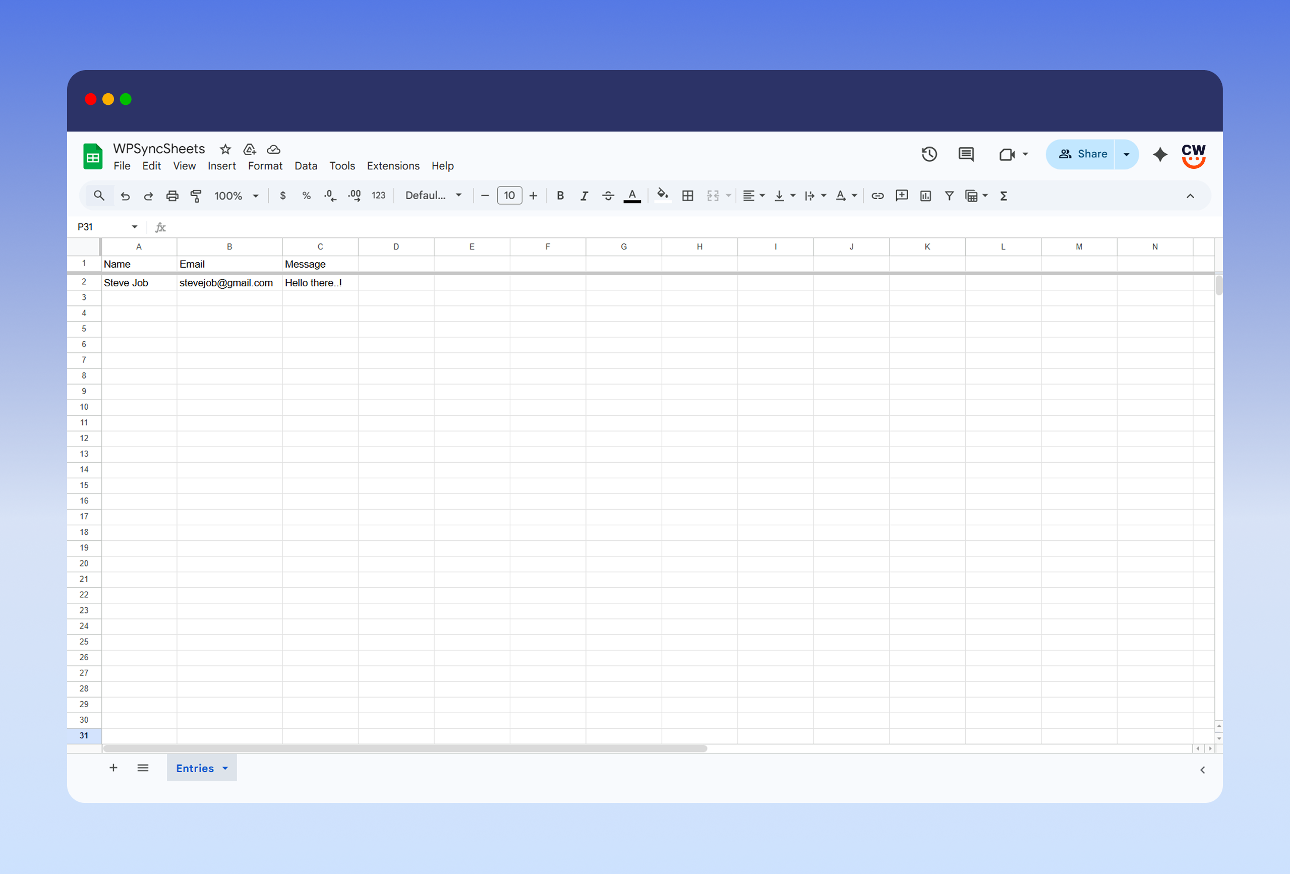Click the move to Drive icon
The height and width of the screenshot is (874, 1290).
(250, 149)
